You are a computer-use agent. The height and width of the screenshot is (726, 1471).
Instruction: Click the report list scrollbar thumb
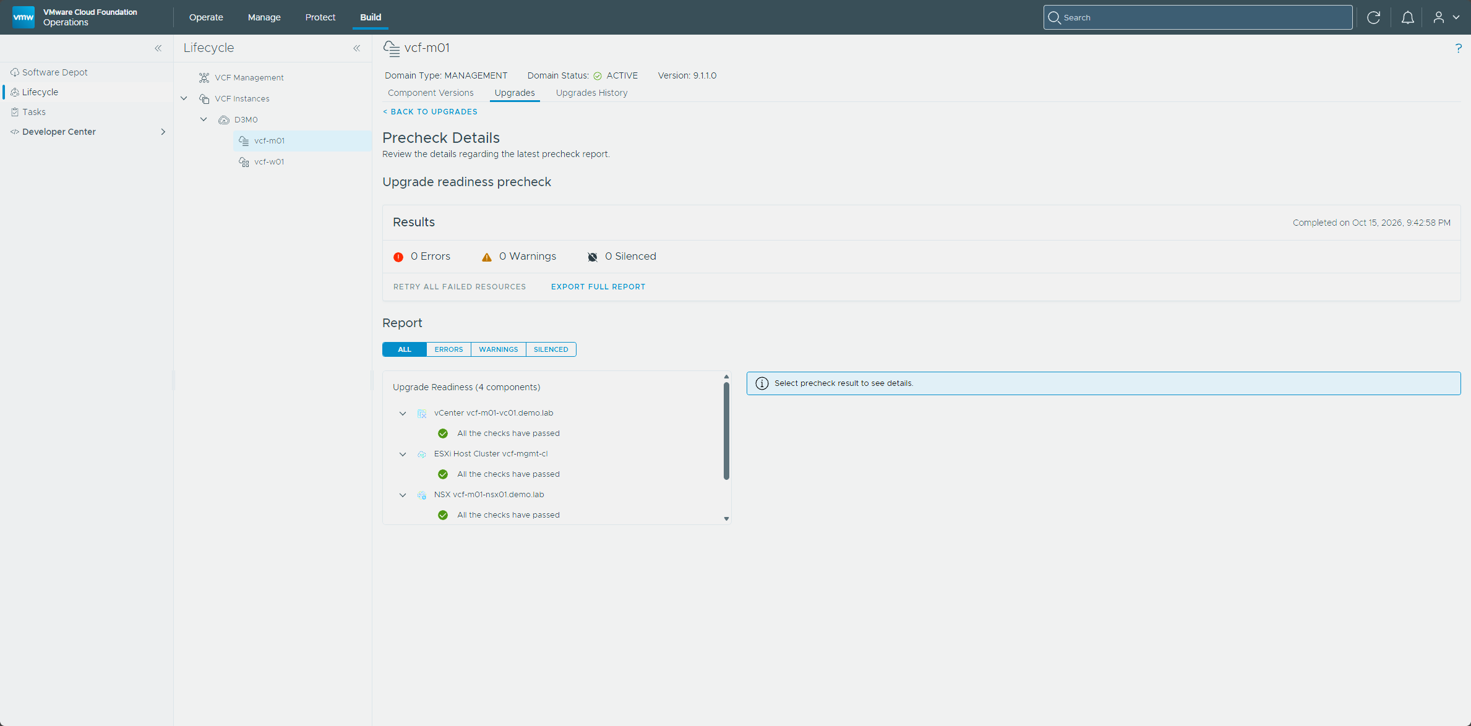726,431
